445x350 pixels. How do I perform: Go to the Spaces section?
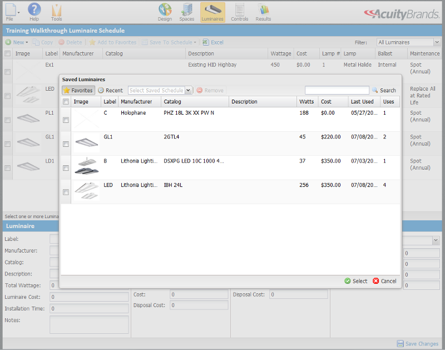[x=187, y=12]
